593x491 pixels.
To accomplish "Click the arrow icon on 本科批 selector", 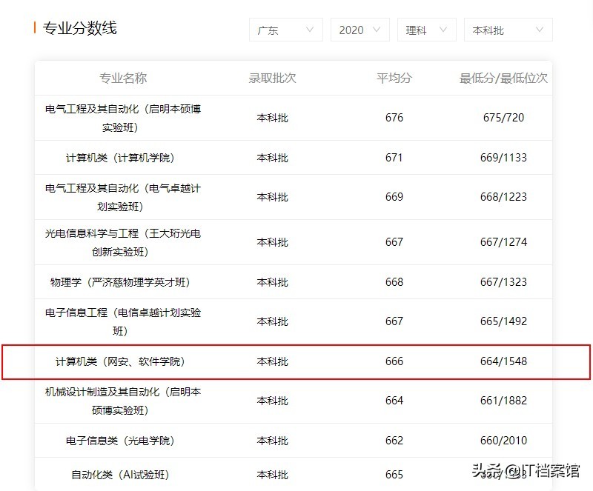I will [540, 30].
